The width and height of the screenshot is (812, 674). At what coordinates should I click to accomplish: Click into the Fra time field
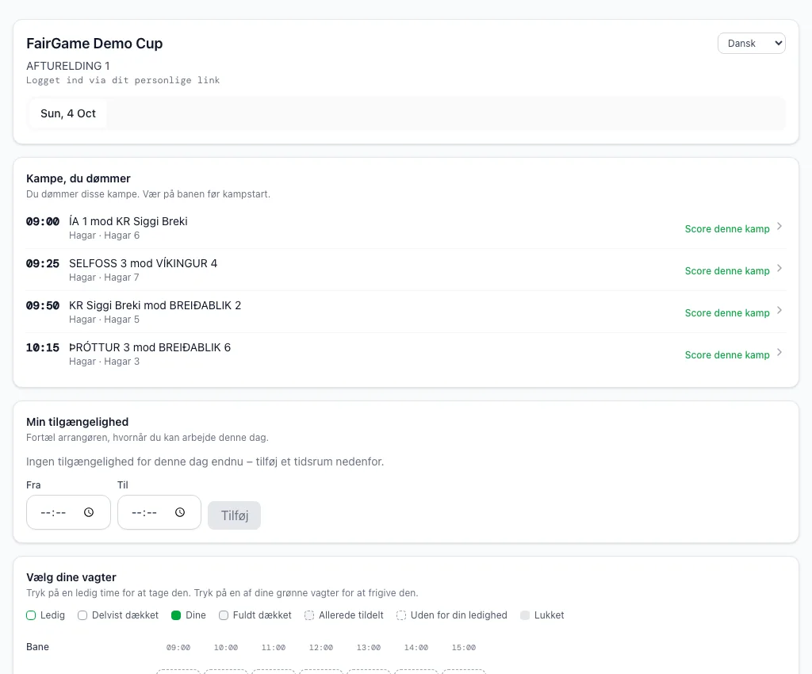click(68, 512)
